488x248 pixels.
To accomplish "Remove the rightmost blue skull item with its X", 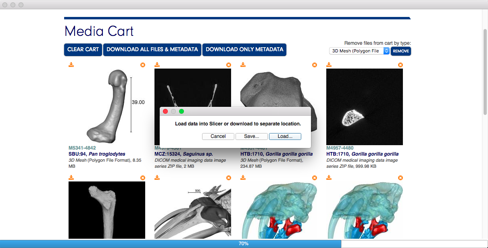I will (400, 177).
